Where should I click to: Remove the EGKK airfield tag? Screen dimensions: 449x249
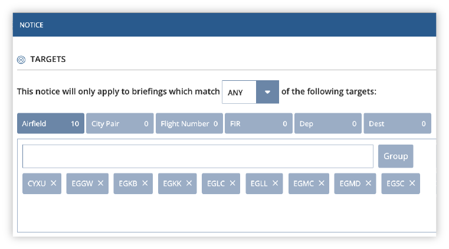(189, 183)
